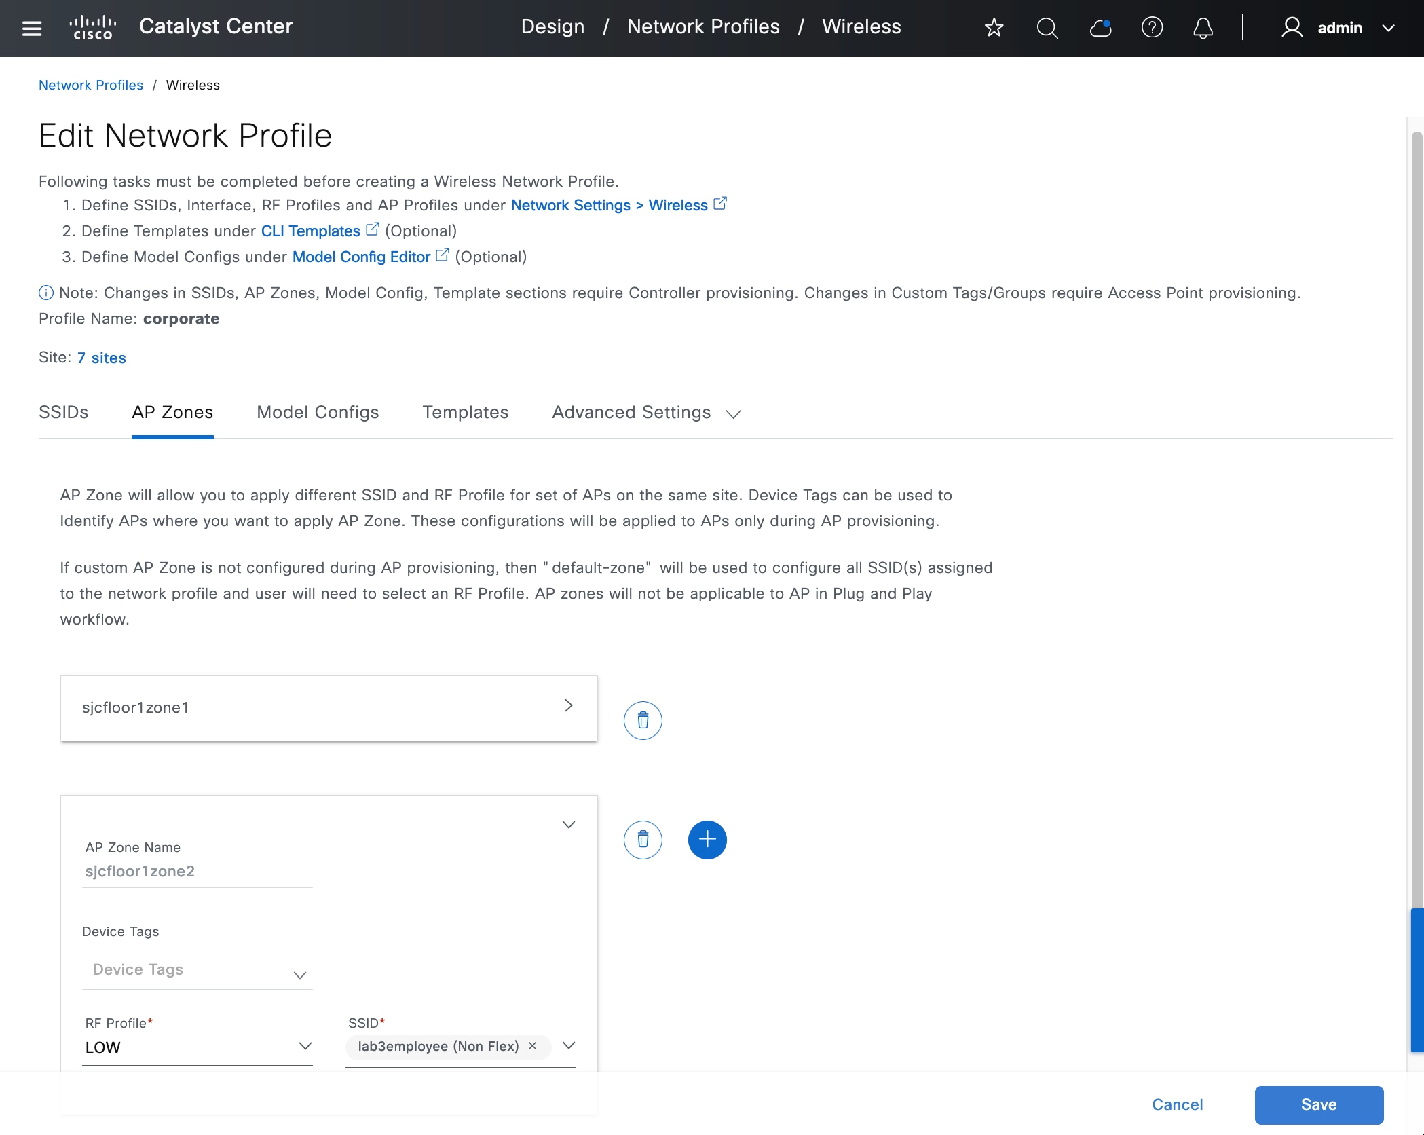Open the 7 sites link

click(101, 358)
